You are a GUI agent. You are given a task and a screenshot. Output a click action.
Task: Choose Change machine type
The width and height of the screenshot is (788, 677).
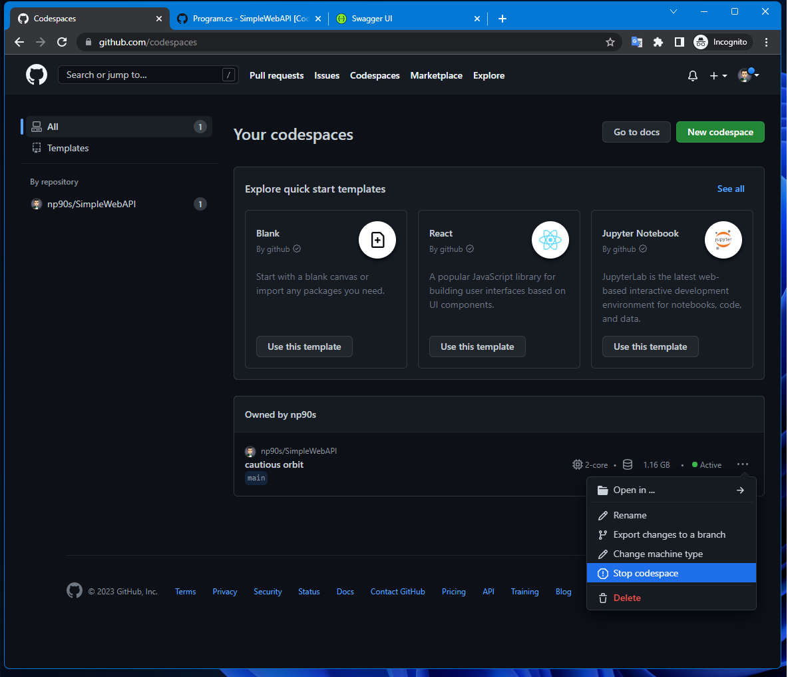tap(671, 554)
